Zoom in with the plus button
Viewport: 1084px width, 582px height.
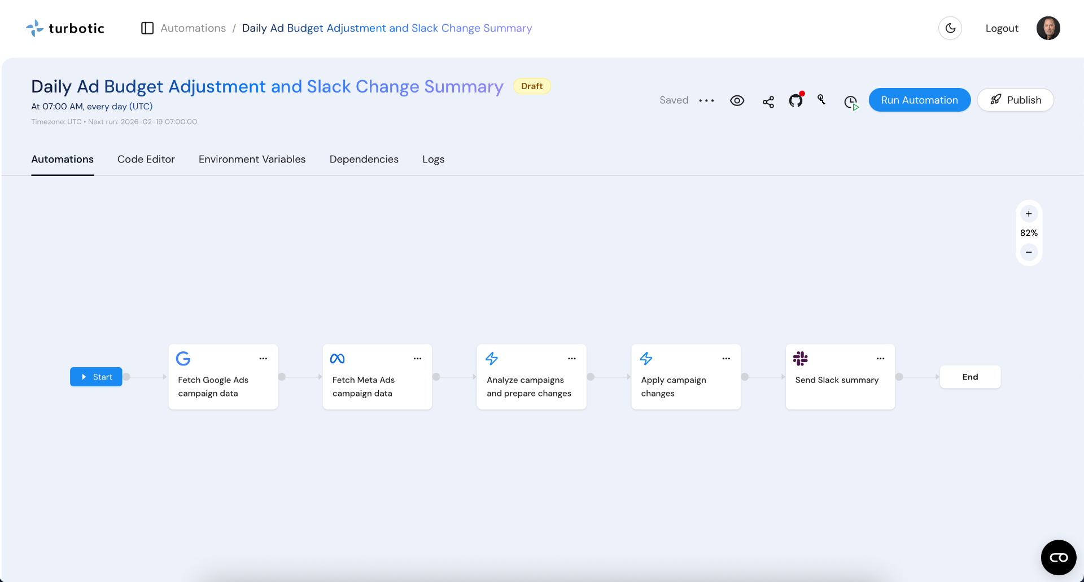[1029, 214]
